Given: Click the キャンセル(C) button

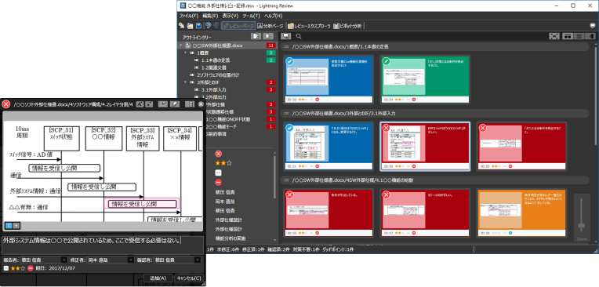Looking at the screenshot, I should 189,278.
